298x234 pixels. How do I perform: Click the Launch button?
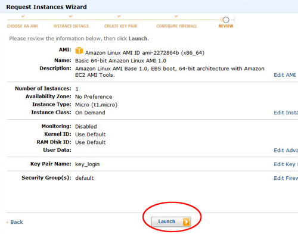tap(171, 221)
